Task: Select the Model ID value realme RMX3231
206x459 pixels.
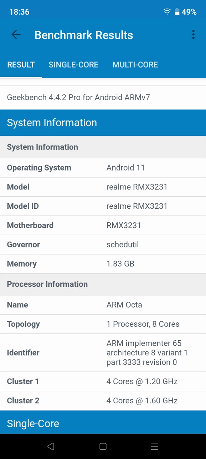Action: point(137,206)
